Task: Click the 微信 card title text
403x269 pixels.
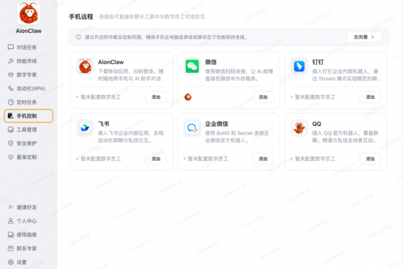Action: [211, 62]
